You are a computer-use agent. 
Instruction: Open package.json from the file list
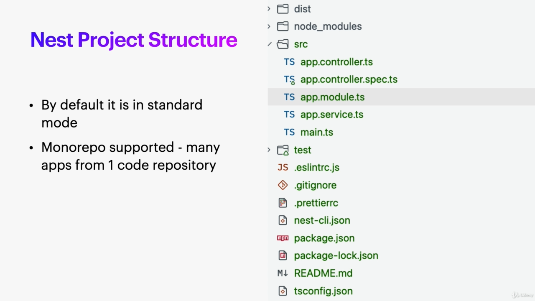point(324,238)
